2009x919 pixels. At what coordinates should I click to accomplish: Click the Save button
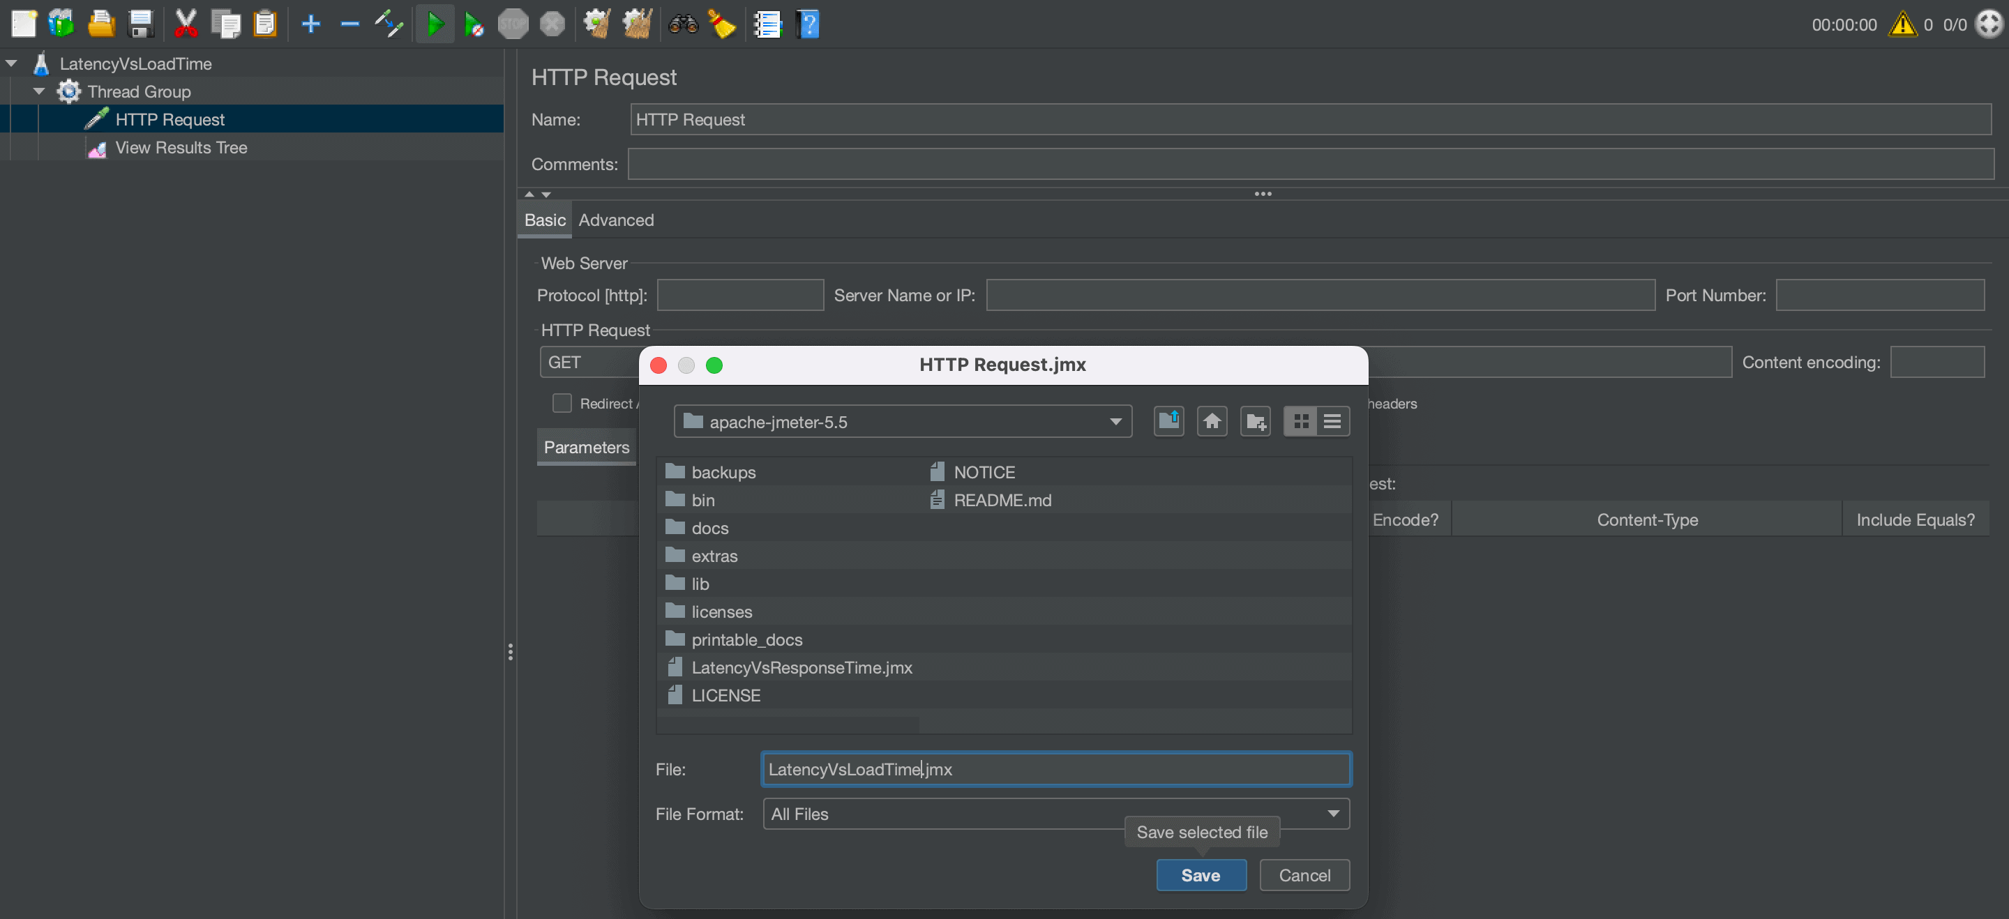[x=1201, y=874]
